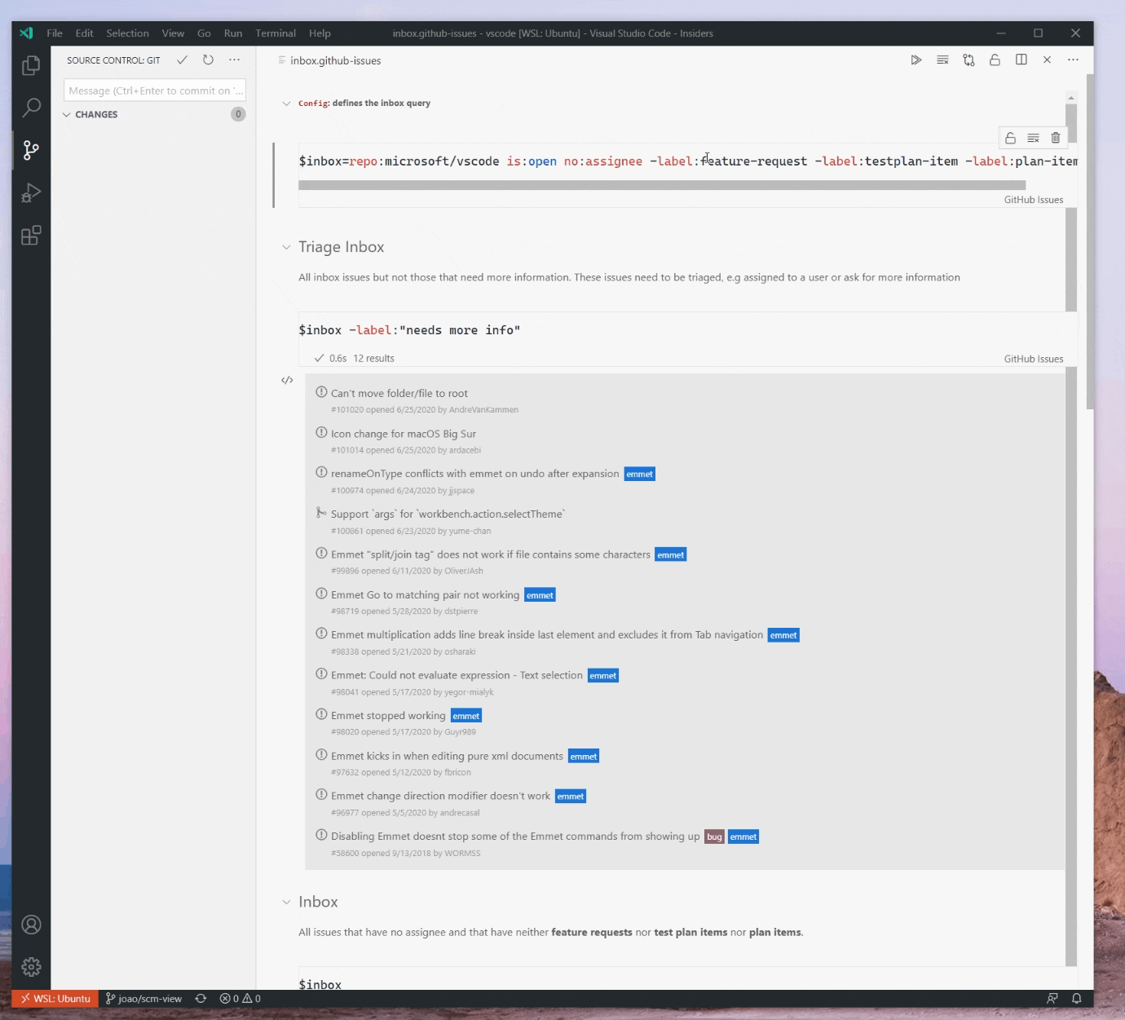Toggle collapse of cell code via side marker
Viewport: 1125px width, 1020px height.
(286, 380)
